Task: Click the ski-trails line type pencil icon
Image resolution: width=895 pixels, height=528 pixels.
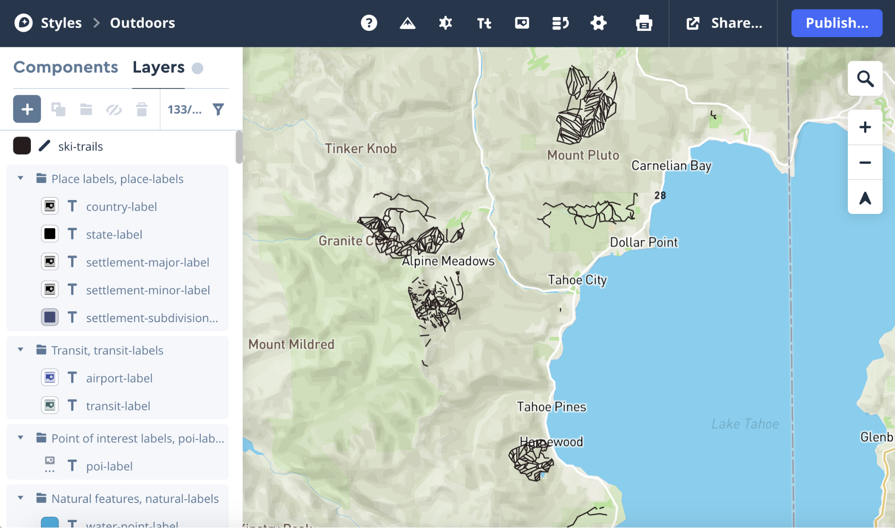Action: point(44,146)
